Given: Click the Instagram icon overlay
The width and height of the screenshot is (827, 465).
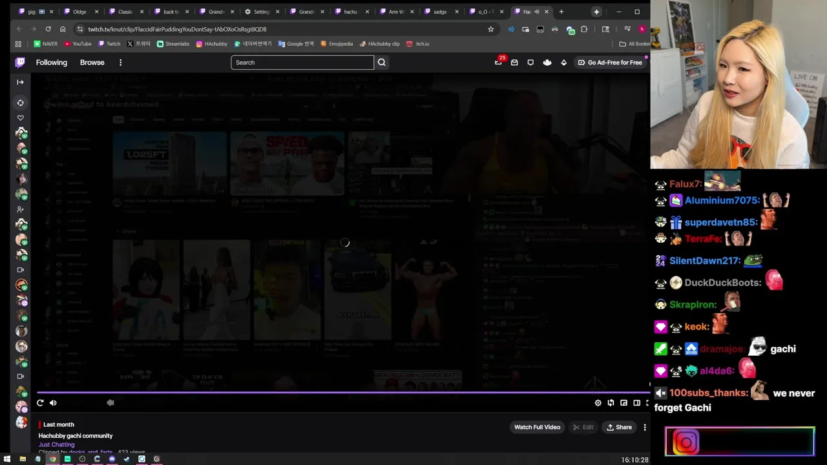Looking at the screenshot, I should tap(686, 442).
